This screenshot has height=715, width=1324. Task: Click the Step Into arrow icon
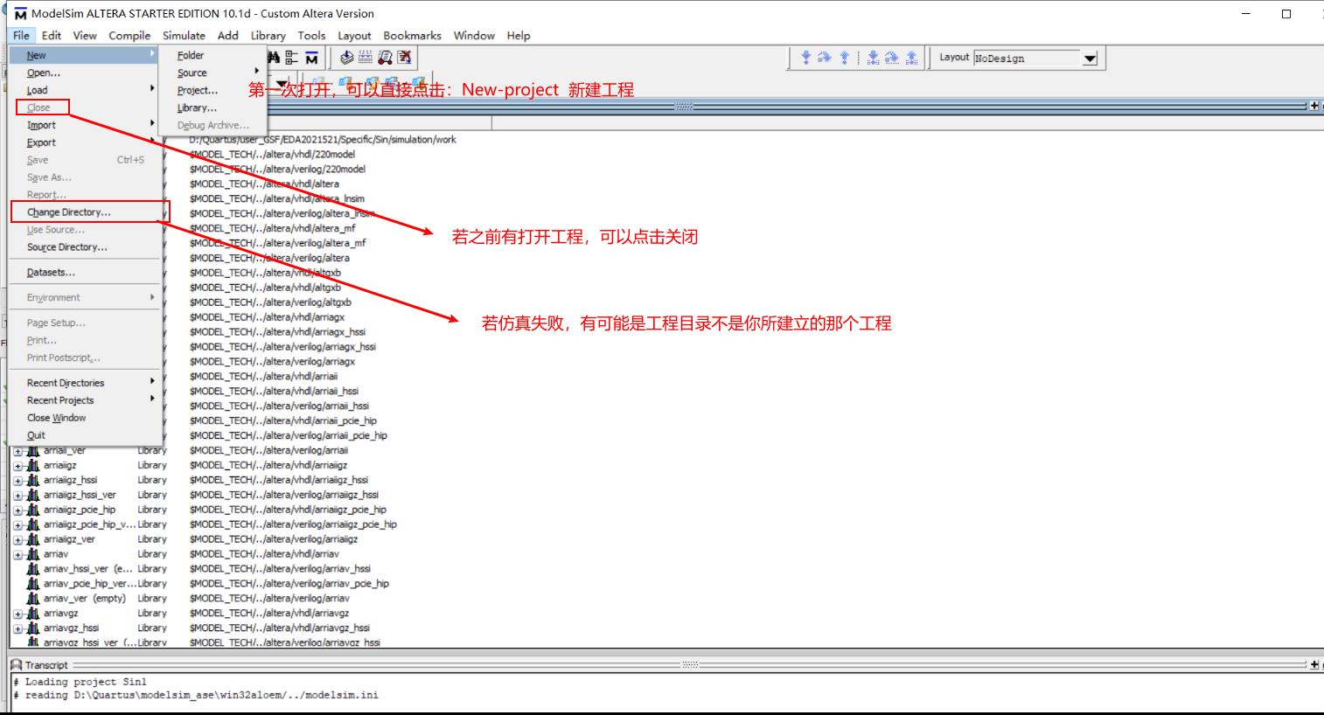coord(806,58)
